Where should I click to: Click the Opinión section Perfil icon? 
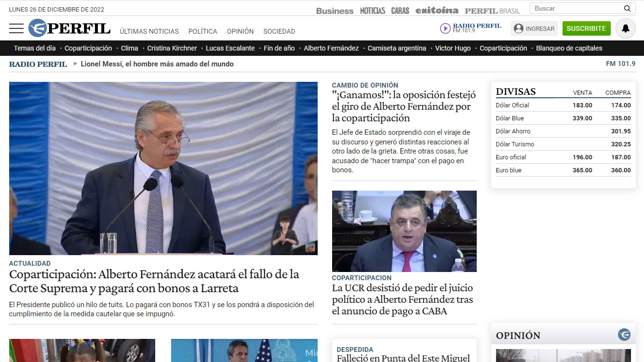coord(624,335)
